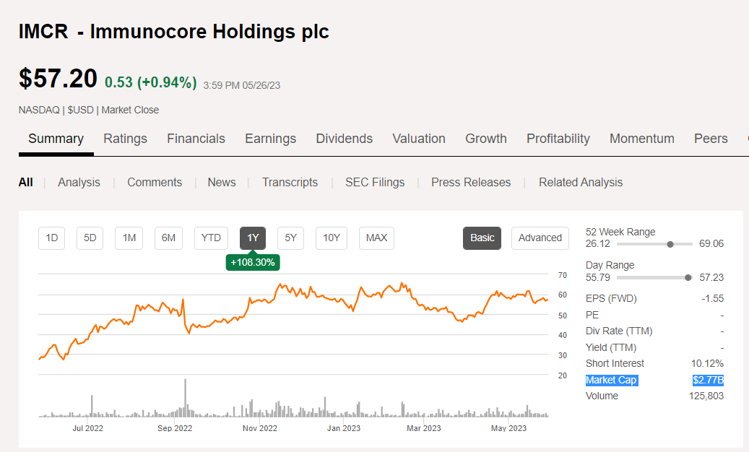Click the Day Range slider marker
The image size is (749, 452).
[x=688, y=277]
